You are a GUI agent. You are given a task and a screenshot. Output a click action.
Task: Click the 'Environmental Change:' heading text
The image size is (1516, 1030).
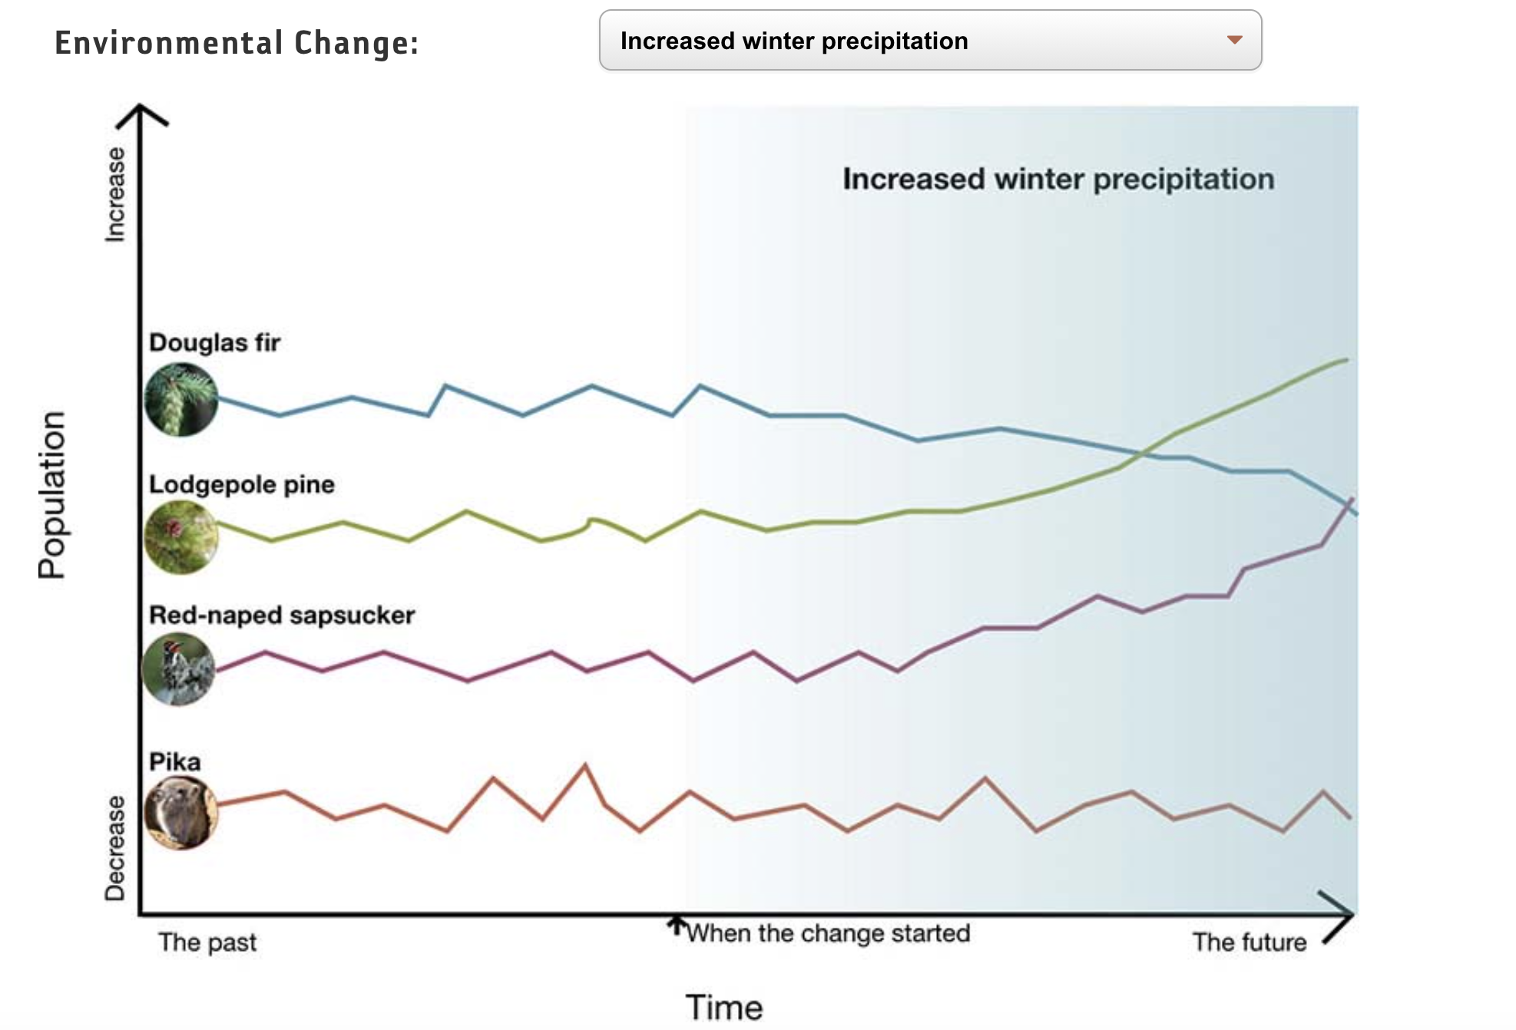click(237, 43)
